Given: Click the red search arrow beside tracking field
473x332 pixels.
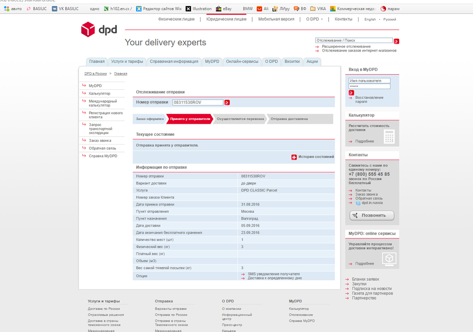Looking at the screenshot, I should [396, 41].
